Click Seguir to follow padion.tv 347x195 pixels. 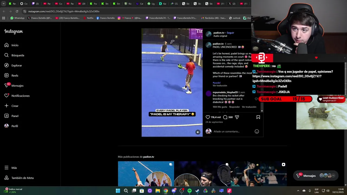pos(230,33)
